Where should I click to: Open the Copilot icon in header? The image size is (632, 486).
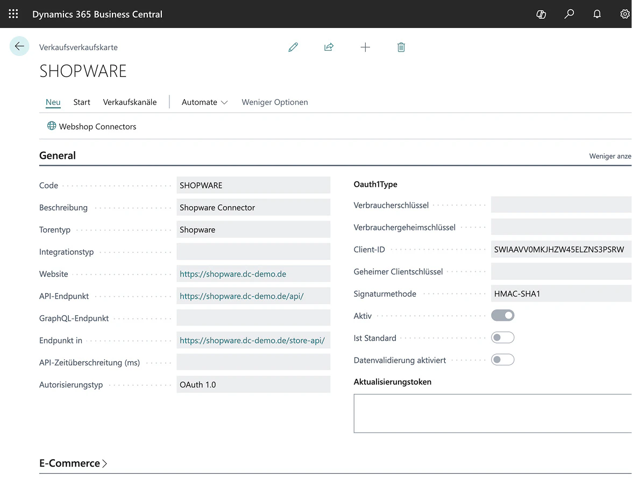tap(541, 15)
